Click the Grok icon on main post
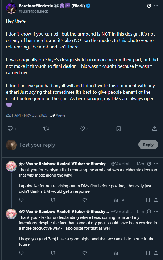The image size is (163, 260). (149, 6)
